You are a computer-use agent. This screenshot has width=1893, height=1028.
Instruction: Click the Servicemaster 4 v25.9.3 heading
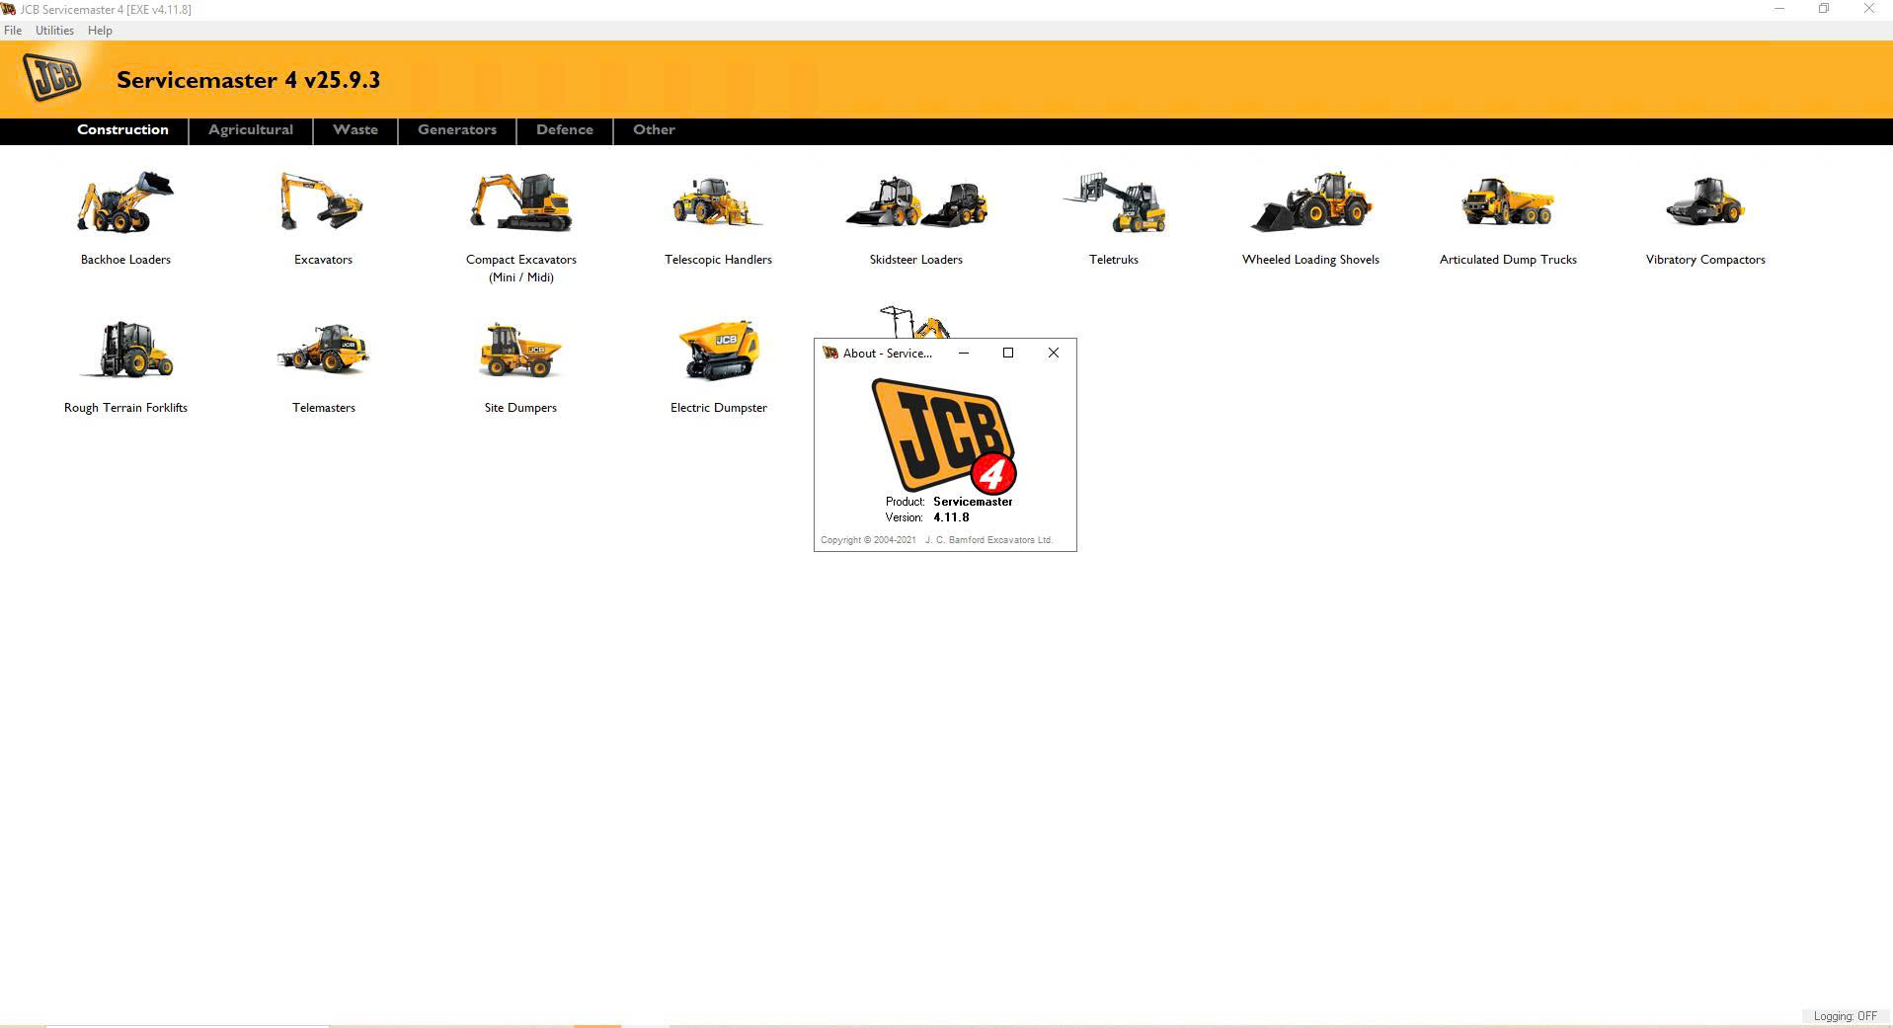click(x=248, y=80)
